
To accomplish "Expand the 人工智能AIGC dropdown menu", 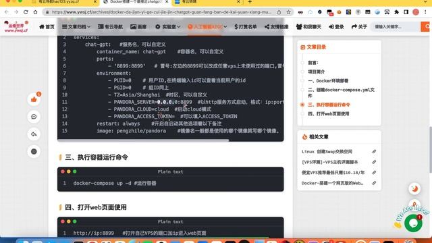I will point(207,27).
